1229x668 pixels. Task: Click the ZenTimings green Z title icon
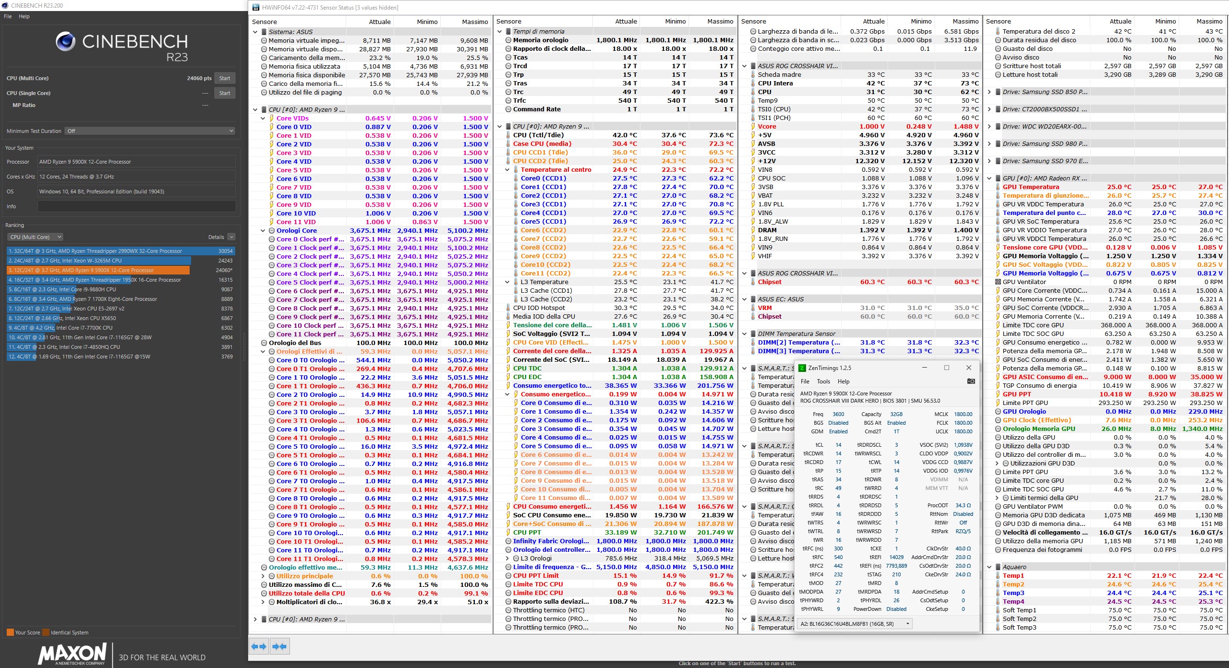802,368
